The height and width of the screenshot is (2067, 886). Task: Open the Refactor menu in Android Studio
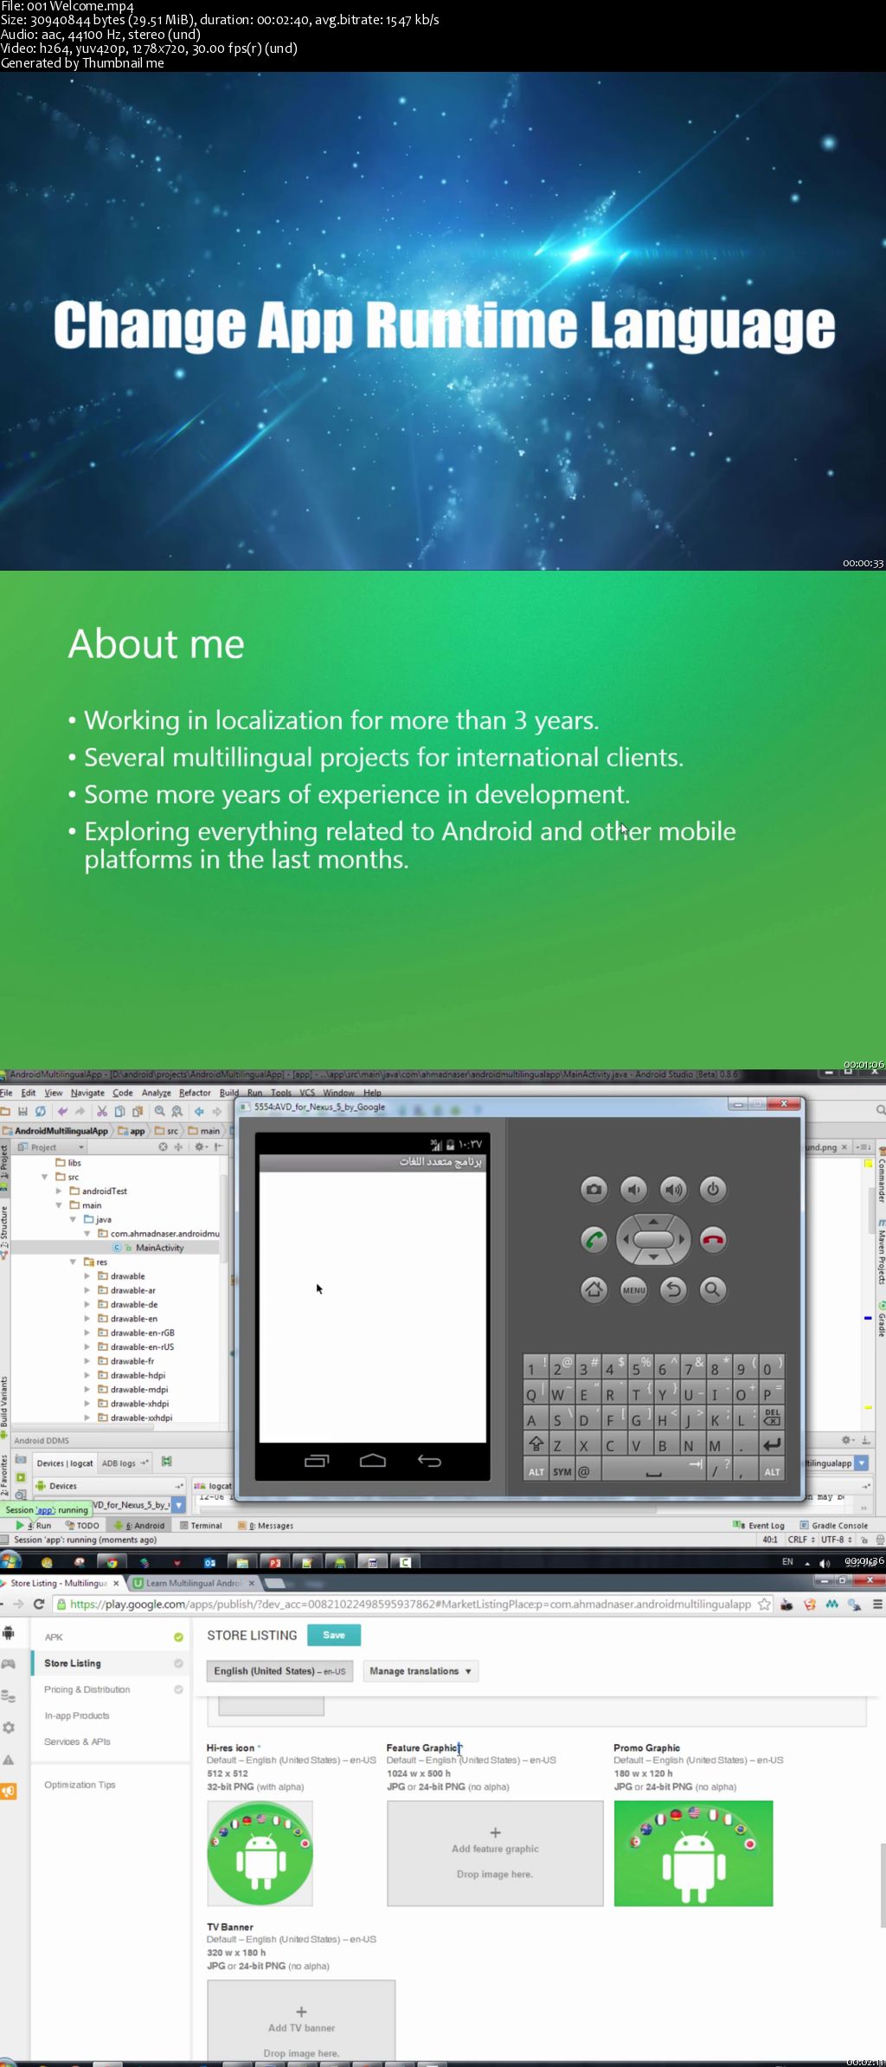click(x=195, y=1093)
